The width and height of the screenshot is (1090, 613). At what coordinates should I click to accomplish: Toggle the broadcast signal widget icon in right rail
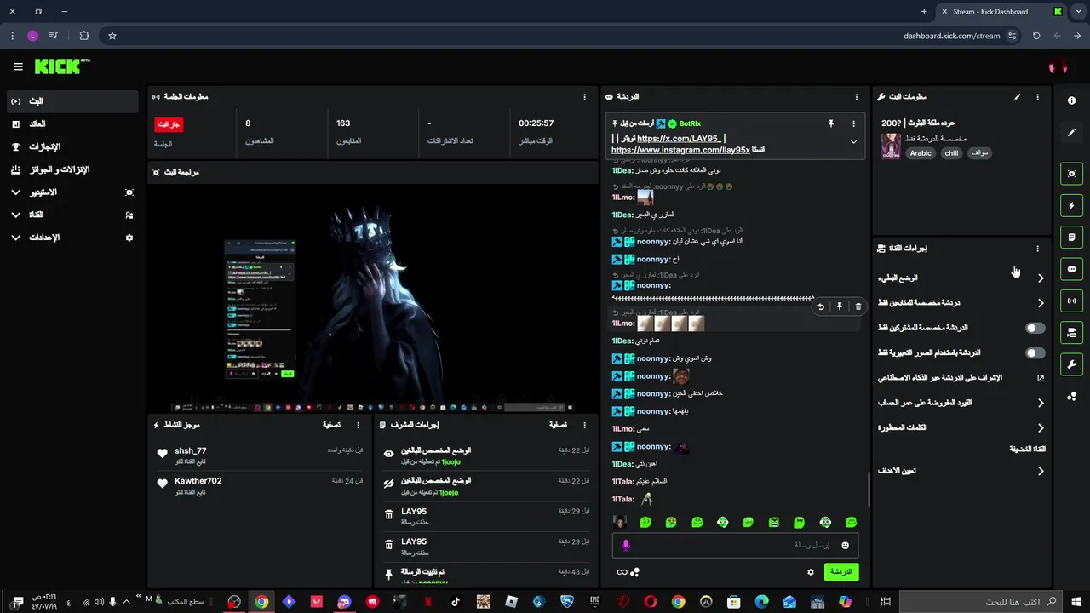(1071, 301)
